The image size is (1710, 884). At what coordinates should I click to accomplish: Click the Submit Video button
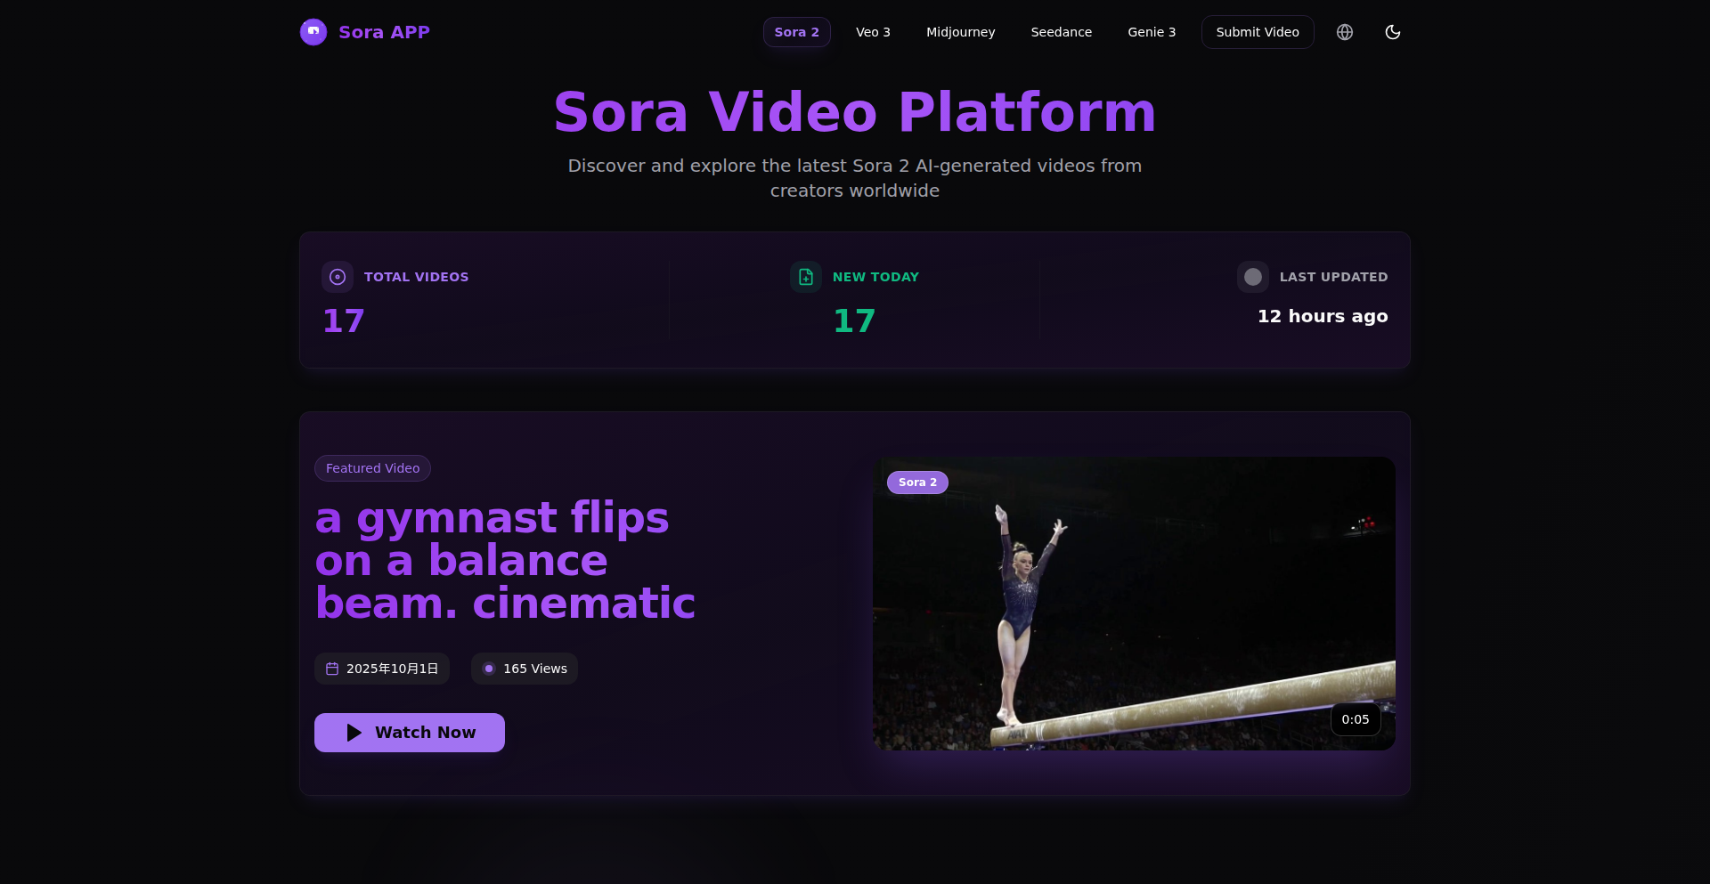(1258, 32)
